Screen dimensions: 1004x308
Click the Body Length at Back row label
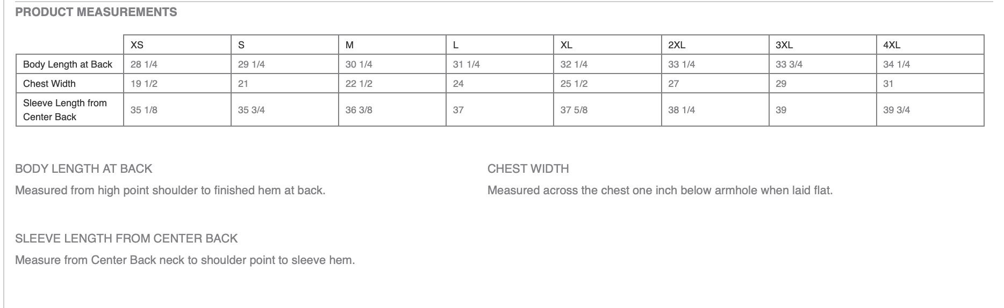(68, 64)
